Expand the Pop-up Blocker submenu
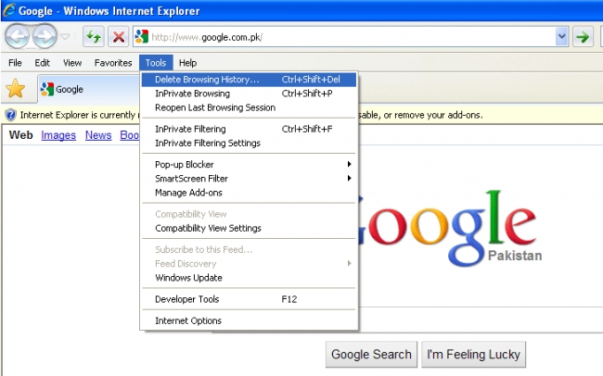The width and height of the screenshot is (603, 376). 249,164
